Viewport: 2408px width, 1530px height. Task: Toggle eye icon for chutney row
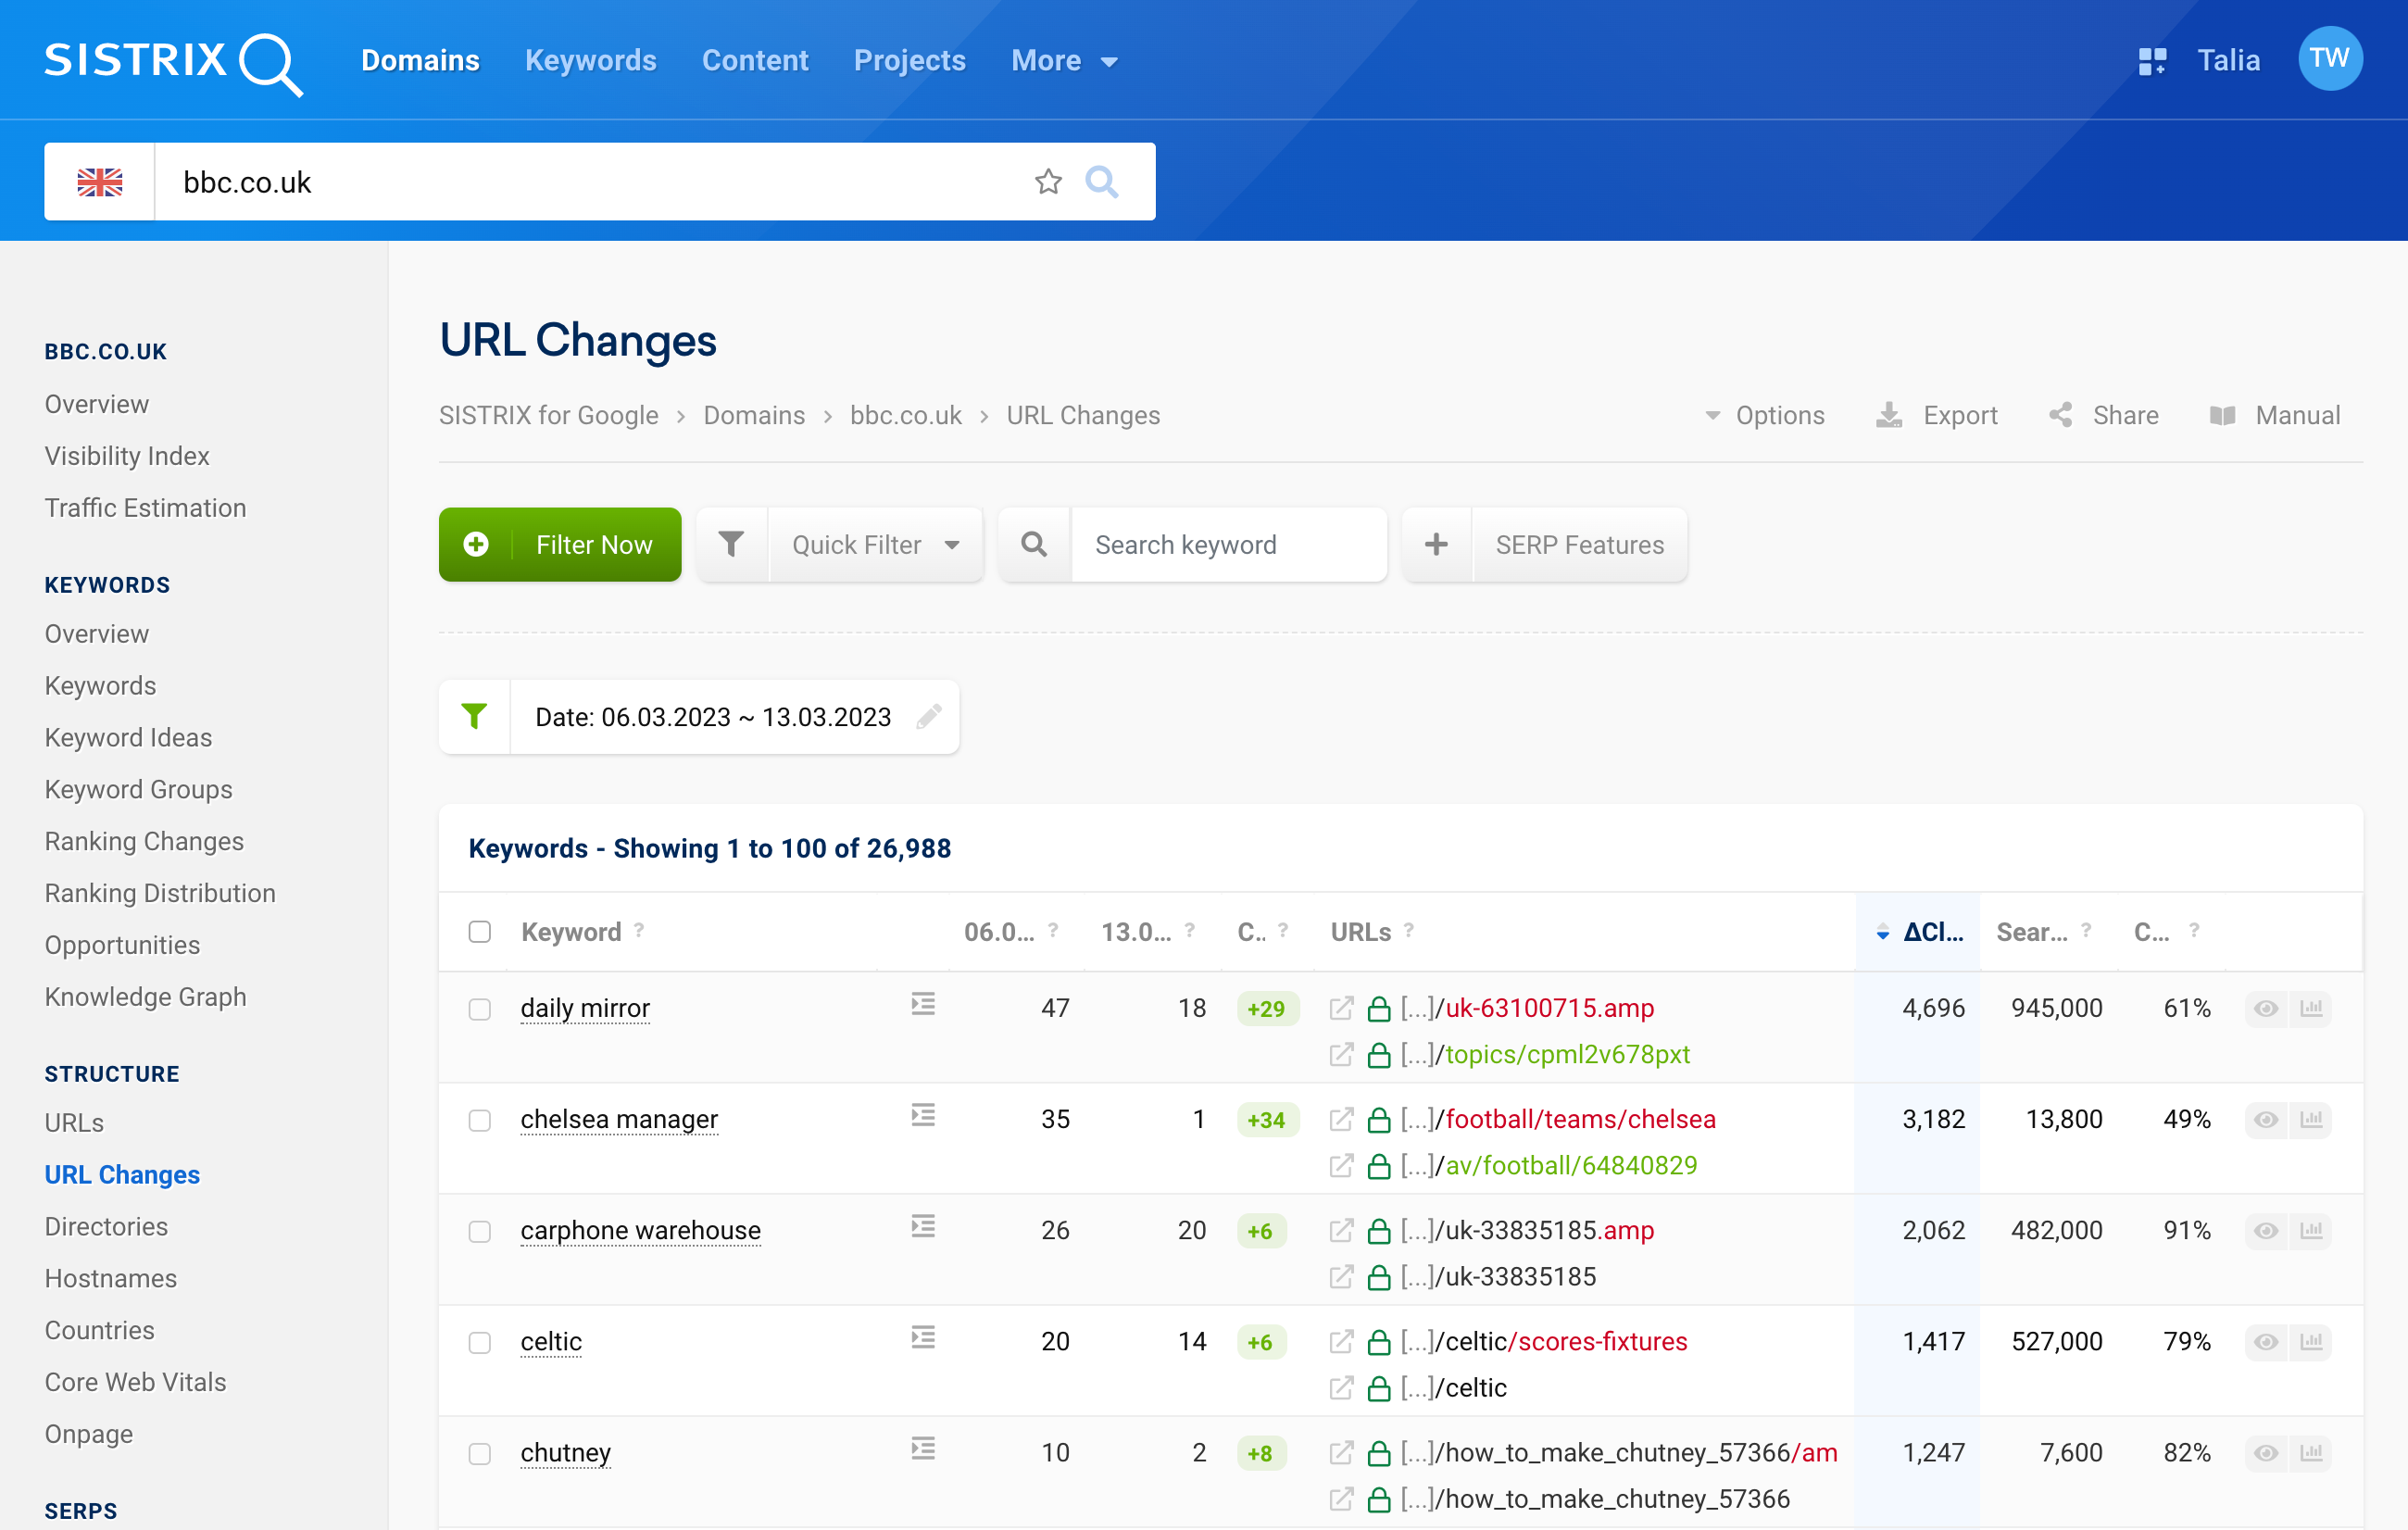[2266, 1452]
